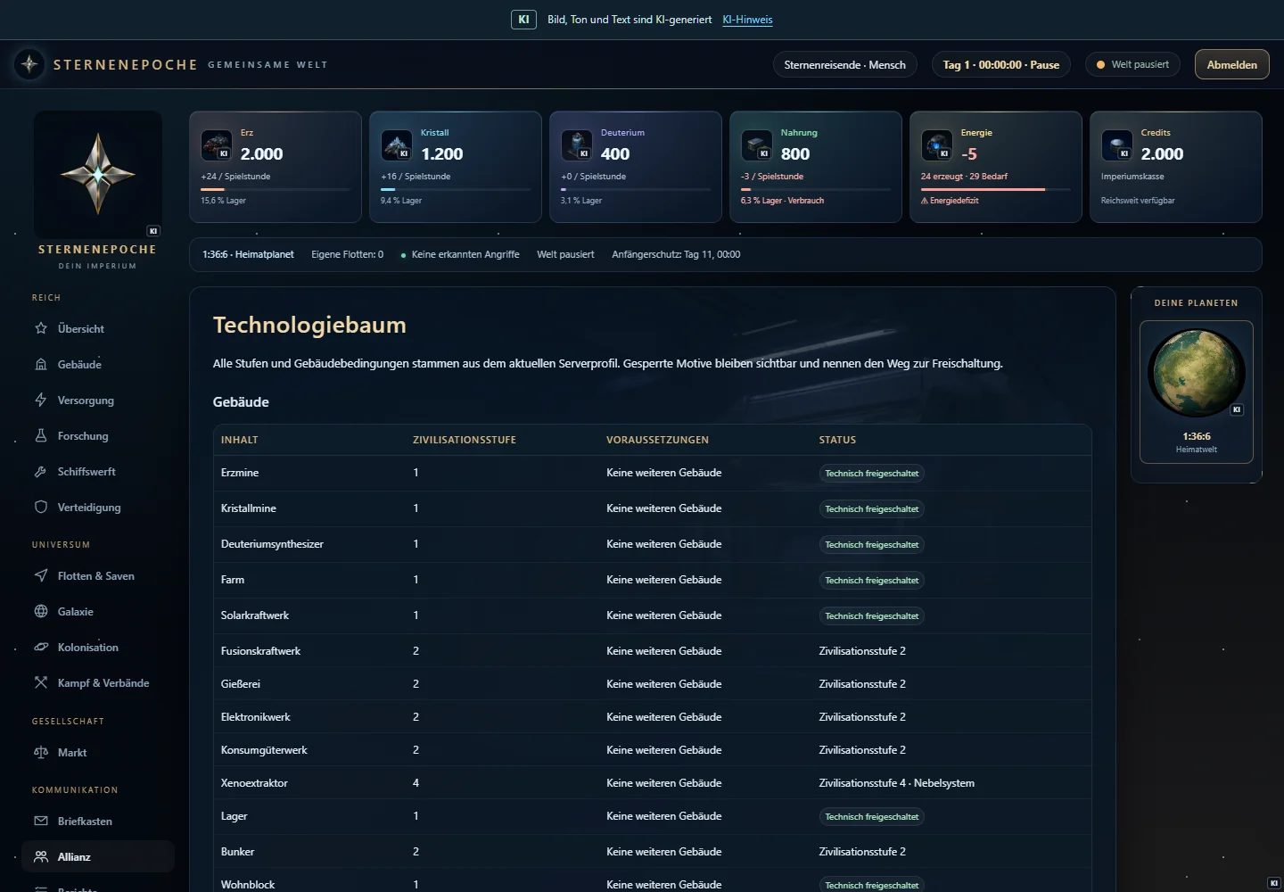The image size is (1284, 892).
Task: Click the Energie deficit progress bar
Action: 996,189
